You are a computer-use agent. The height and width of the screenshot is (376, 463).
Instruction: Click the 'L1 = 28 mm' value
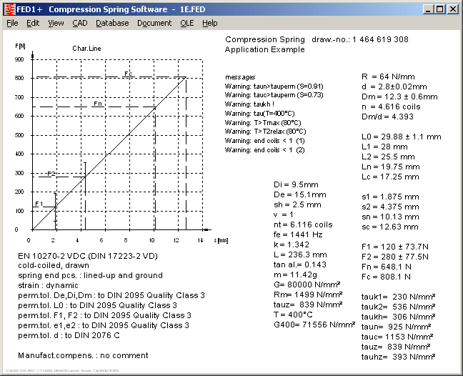click(x=384, y=147)
